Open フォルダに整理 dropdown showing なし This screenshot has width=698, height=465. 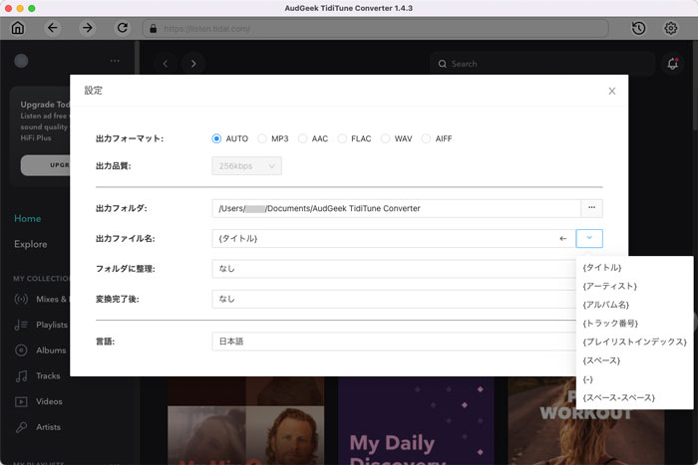394,269
